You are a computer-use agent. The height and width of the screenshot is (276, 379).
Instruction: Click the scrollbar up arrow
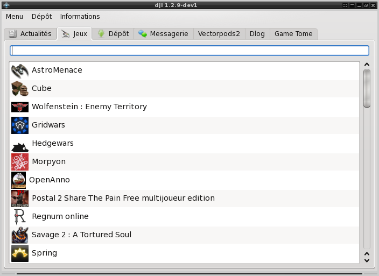pyautogui.click(x=367, y=65)
